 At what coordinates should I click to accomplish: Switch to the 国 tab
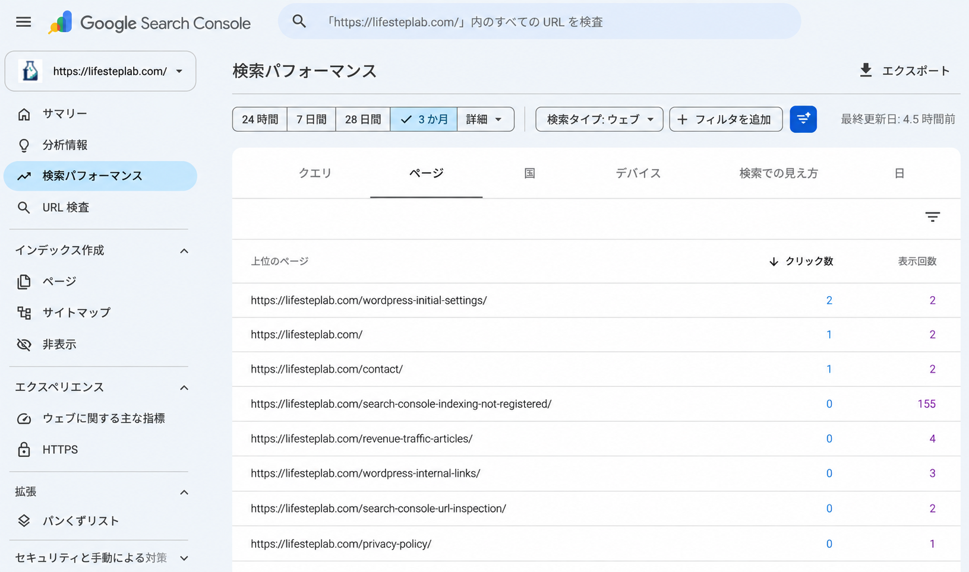(529, 173)
